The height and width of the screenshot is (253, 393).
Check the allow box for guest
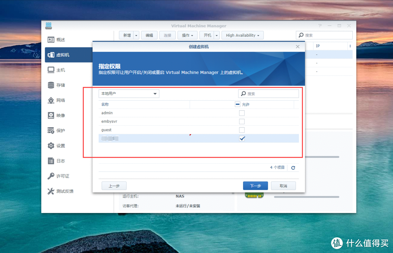point(242,130)
